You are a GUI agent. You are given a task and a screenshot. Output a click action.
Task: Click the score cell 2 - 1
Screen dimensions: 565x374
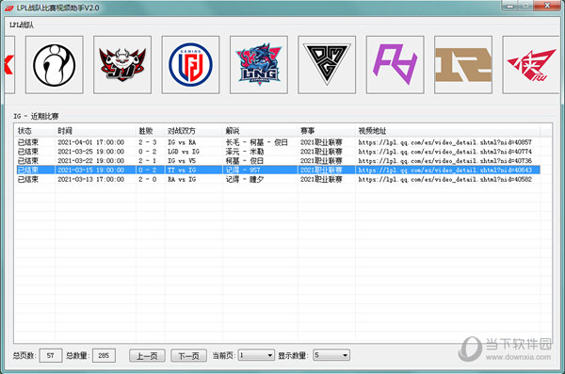click(148, 161)
